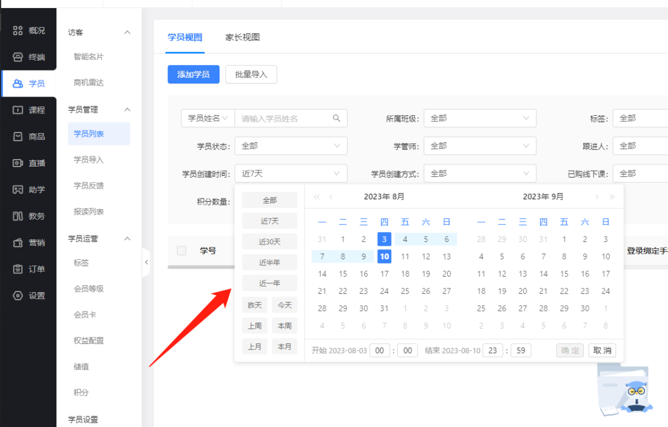Collapse the 学员管理 section
This screenshot has width=668, height=427.
coord(99,110)
